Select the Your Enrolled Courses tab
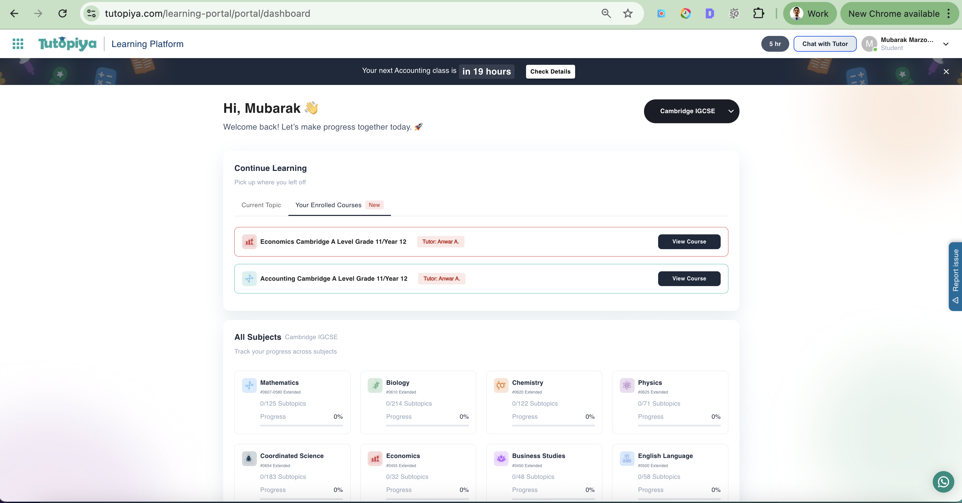 click(328, 205)
